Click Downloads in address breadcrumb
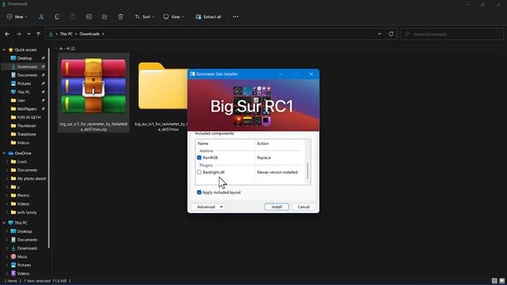The height and width of the screenshot is (285, 507). point(90,34)
